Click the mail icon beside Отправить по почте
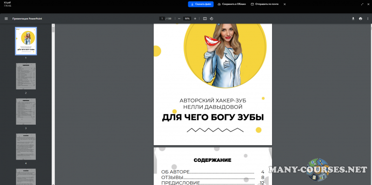Image resolution: width=372 pixels, height=185 pixels. [252, 4]
